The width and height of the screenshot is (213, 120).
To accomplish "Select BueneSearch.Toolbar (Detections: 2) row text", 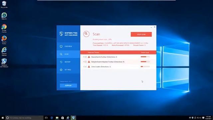I will pyautogui.click(x=104, y=57).
